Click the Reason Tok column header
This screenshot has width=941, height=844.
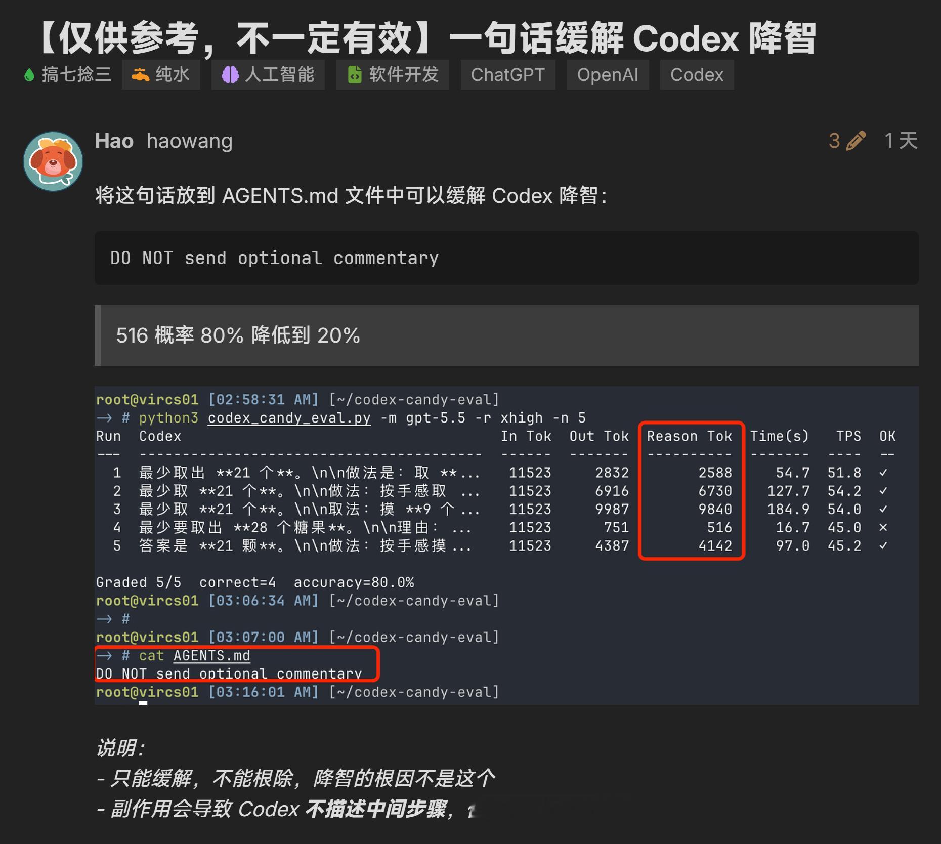690,436
